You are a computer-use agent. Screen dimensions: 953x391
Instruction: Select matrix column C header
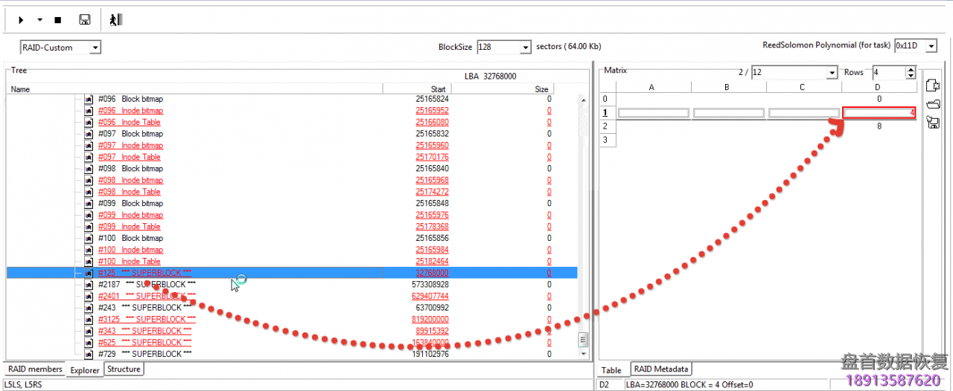(x=803, y=87)
